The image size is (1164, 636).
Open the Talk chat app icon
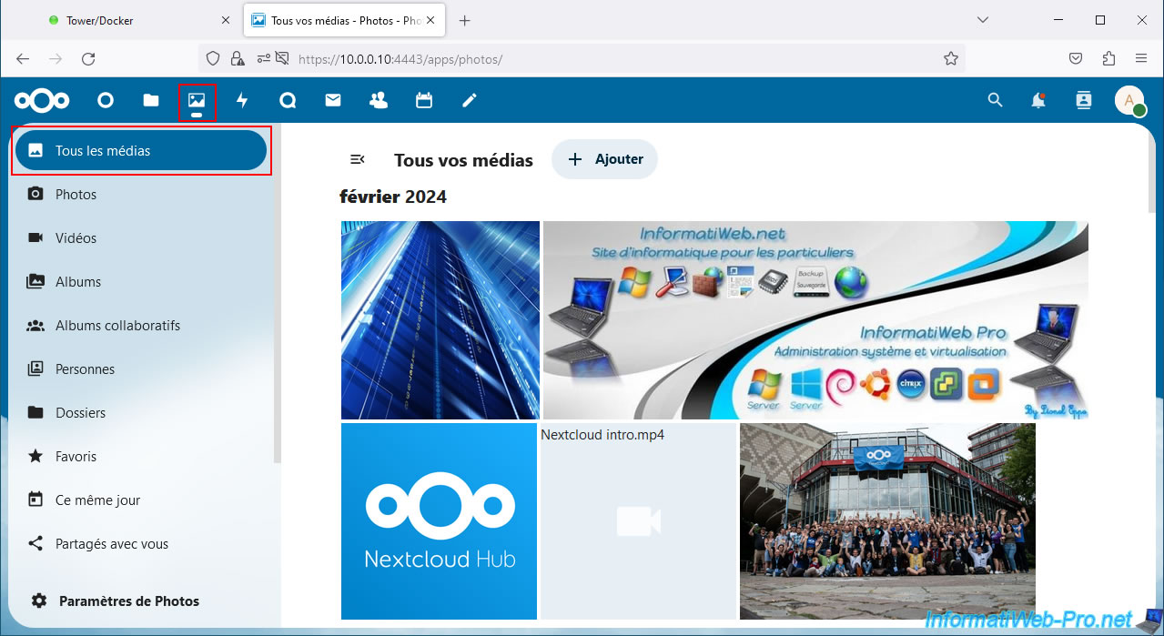tap(288, 101)
